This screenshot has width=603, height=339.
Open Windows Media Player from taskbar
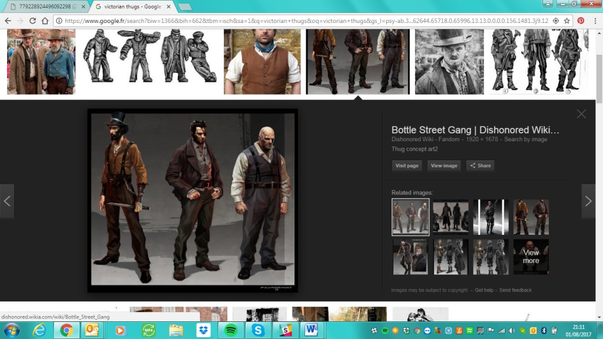120,330
